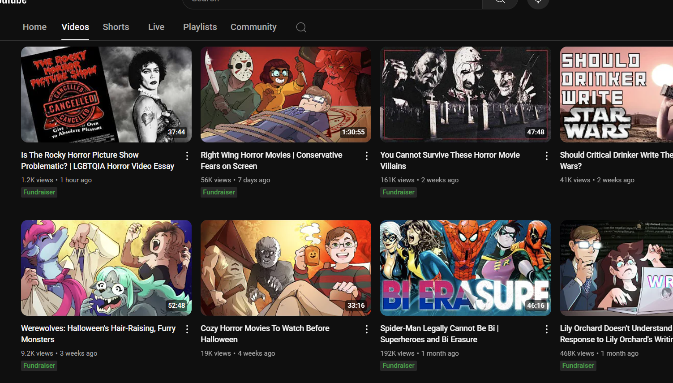Click Fundraiser badge under Werewolves video
This screenshot has height=383, width=673.
pos(39,366)
